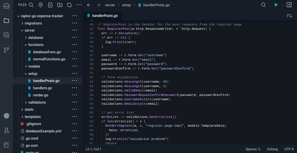The width and height of the screenshot is (297, 153).
Task: Collapse the setup folder
Action: click(26, 73)
